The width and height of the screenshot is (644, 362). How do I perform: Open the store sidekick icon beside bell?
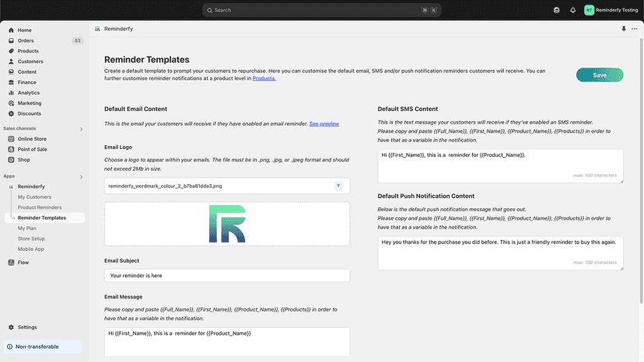pyautogui.click(x=556, y=10)
